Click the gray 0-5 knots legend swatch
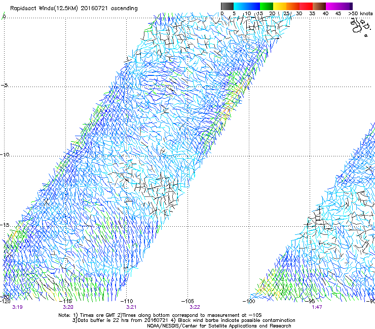Image resolution: width=375 pixels, height=329 pixels. point(227,6)
